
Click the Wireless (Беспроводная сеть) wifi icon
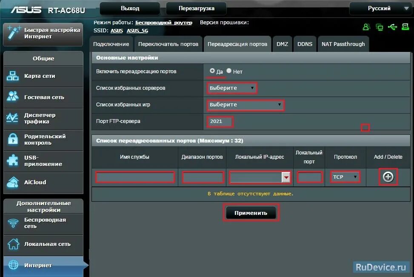tap(13, 223)
